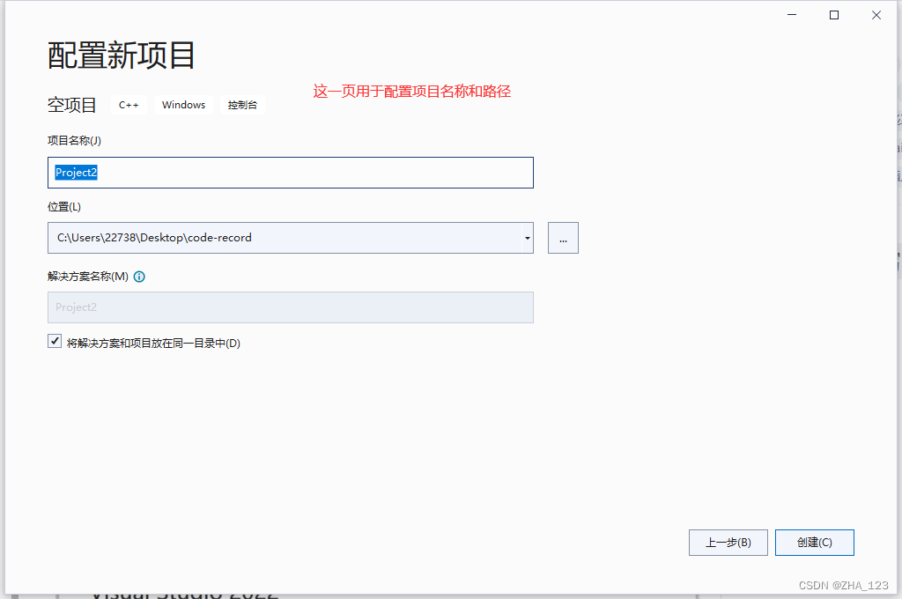The image size is (902, 599).
Task: Close the configure project dialog
Action: 876,15
